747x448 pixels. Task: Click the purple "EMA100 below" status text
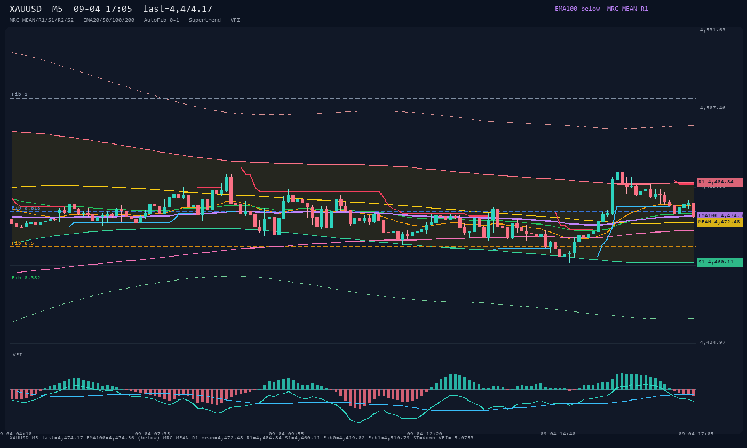[x=577, y=9]
